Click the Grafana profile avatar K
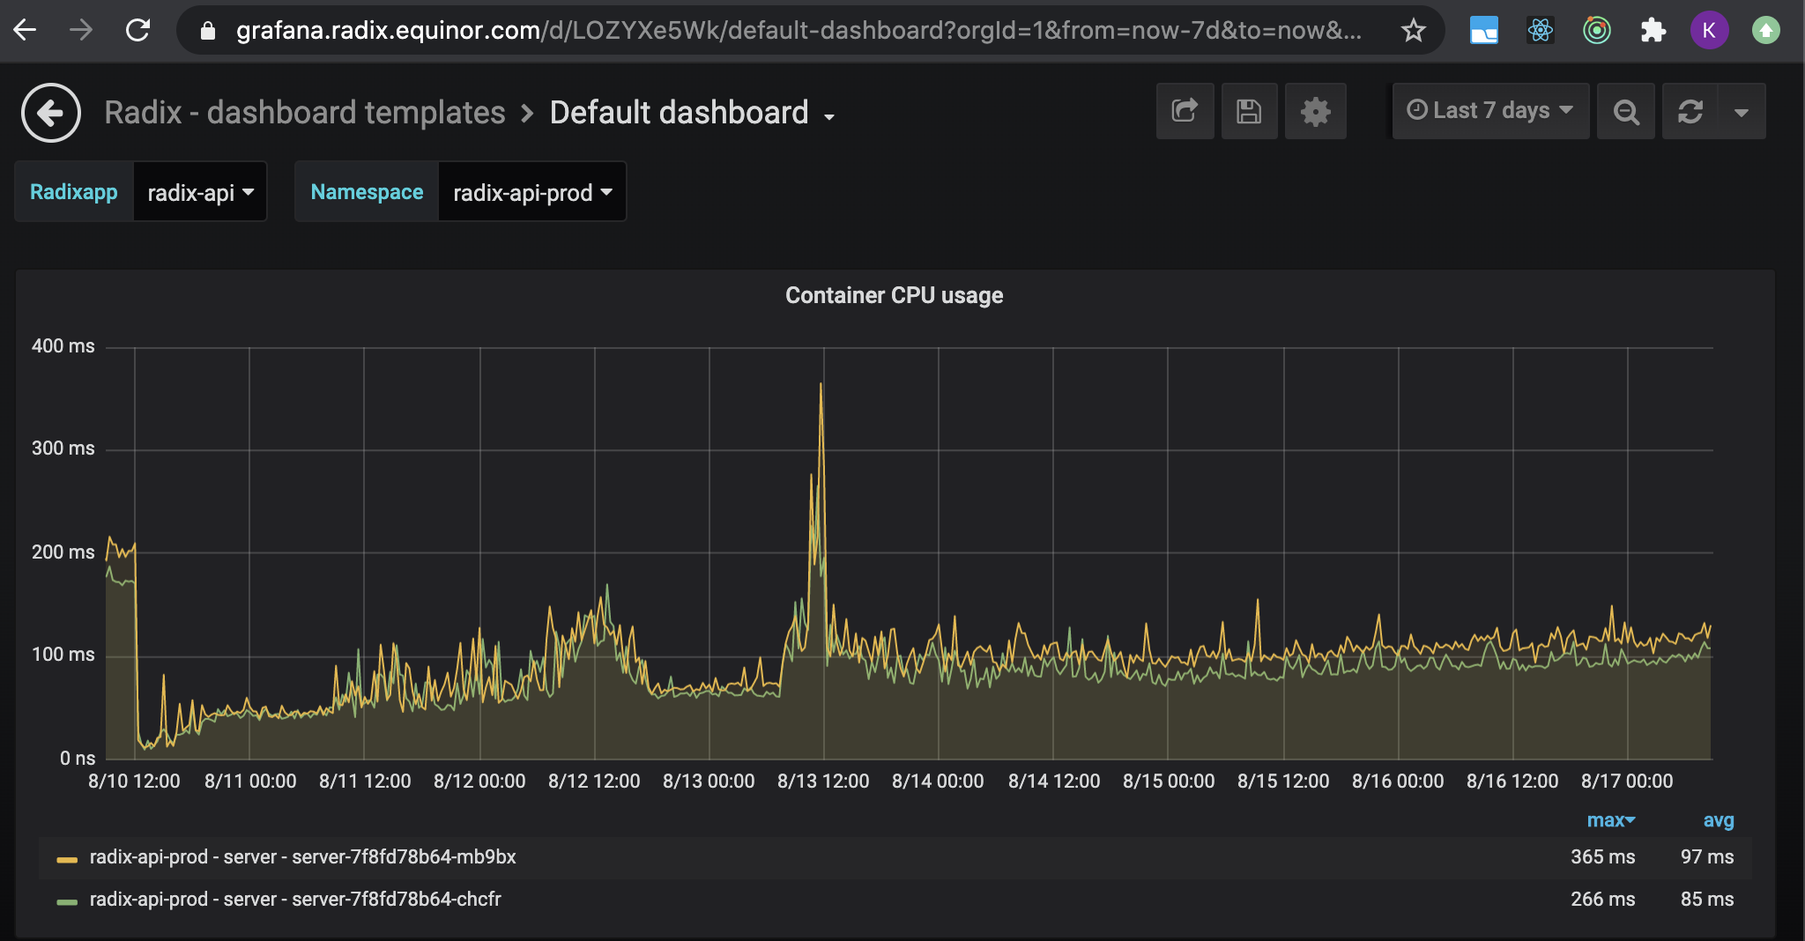Image resolution: width=1805 pixels, height=941 pixels. (x=1710, y=29)
